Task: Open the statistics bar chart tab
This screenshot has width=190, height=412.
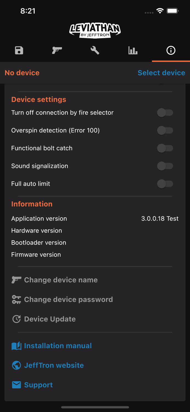Action: [133, 51]
